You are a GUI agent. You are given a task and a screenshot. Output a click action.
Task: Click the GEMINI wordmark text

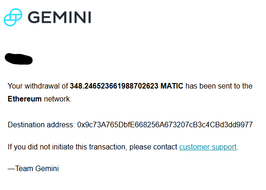click(x=59, y=17)
